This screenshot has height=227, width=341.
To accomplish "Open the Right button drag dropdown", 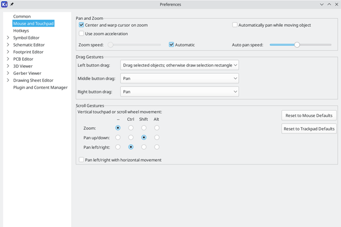I will tap(180, 91).
